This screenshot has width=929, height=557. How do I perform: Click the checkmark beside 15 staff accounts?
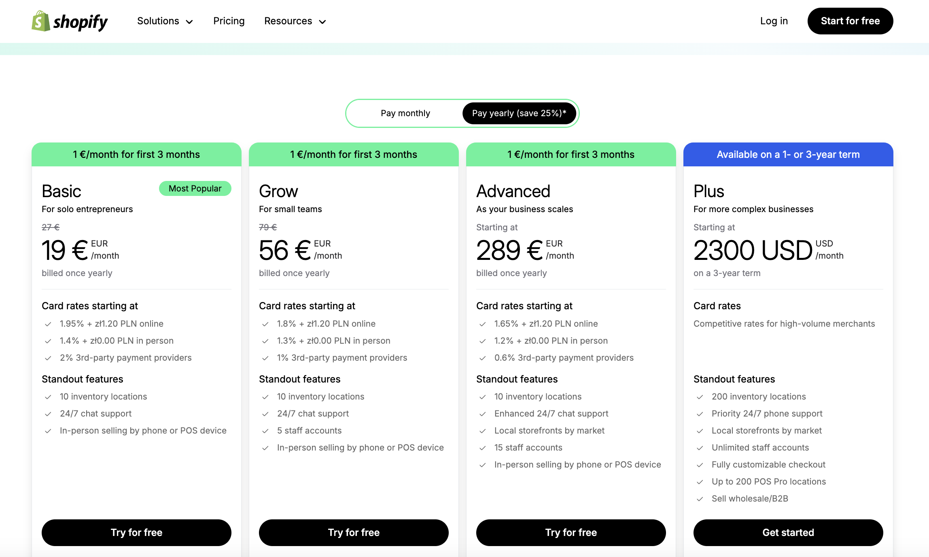click(x=483, y=448)
